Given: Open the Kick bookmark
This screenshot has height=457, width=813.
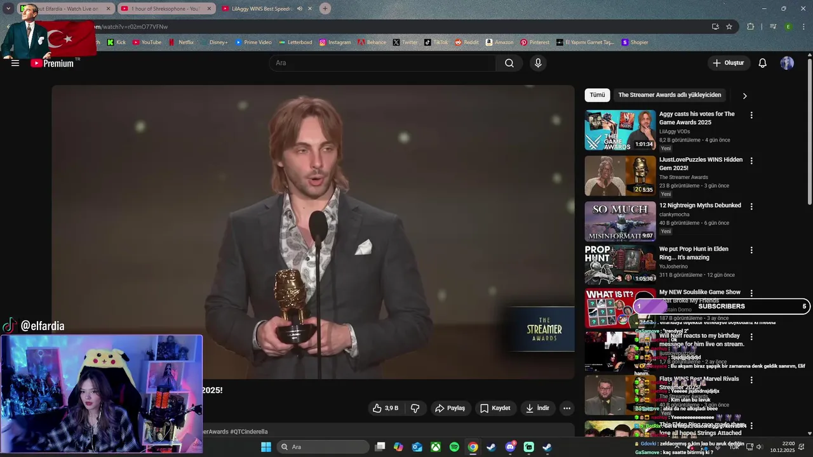Looking at the screenshot, I should 116,43.
